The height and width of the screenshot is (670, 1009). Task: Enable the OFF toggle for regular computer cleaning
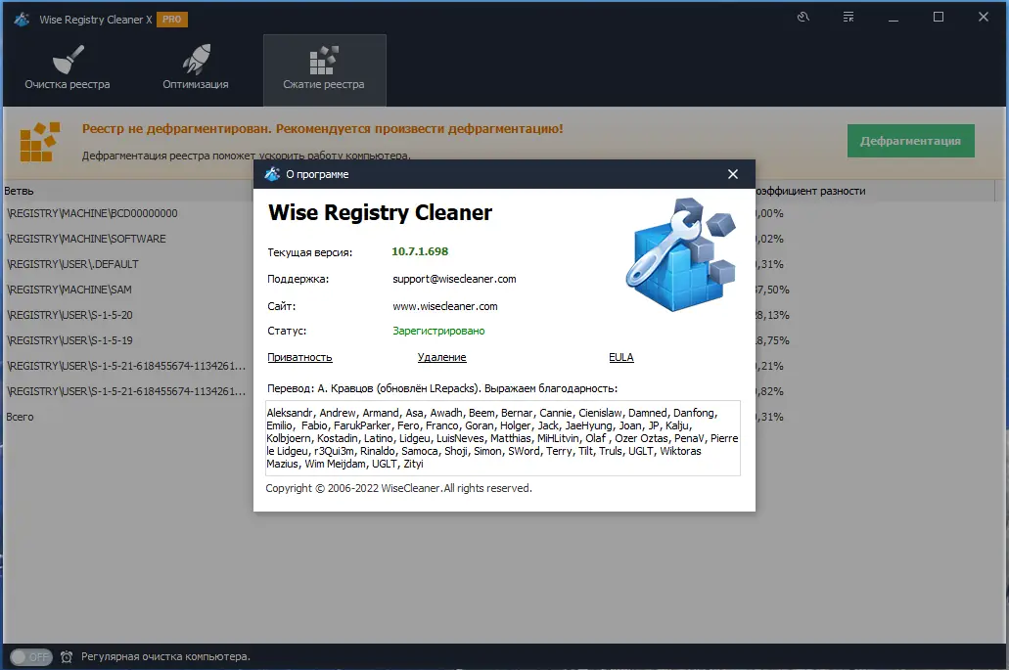[29, 656]
